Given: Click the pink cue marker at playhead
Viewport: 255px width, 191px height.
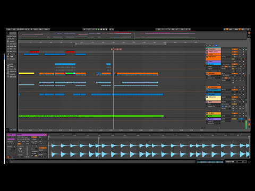Looking at the screenshot, I should pos(116,49).
